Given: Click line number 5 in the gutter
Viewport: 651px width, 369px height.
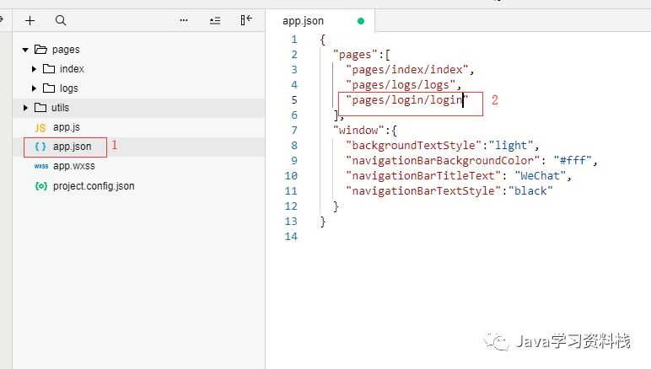Looking at the screenshot, I should 294,100.
